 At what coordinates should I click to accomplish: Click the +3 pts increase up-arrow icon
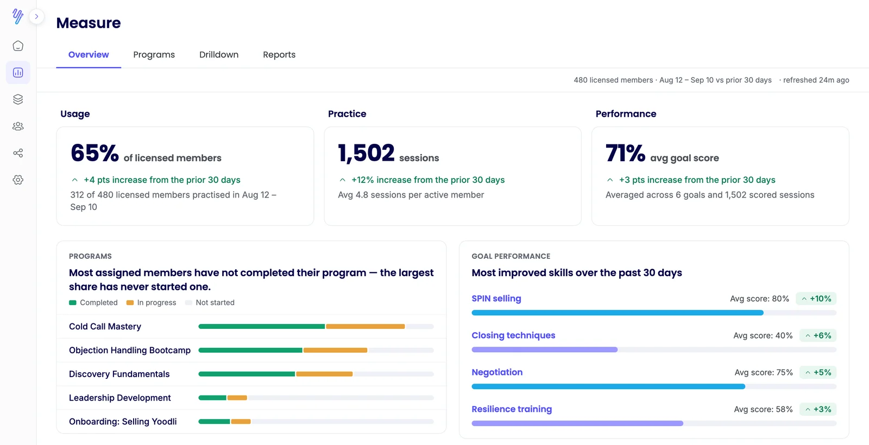[610, 180]
